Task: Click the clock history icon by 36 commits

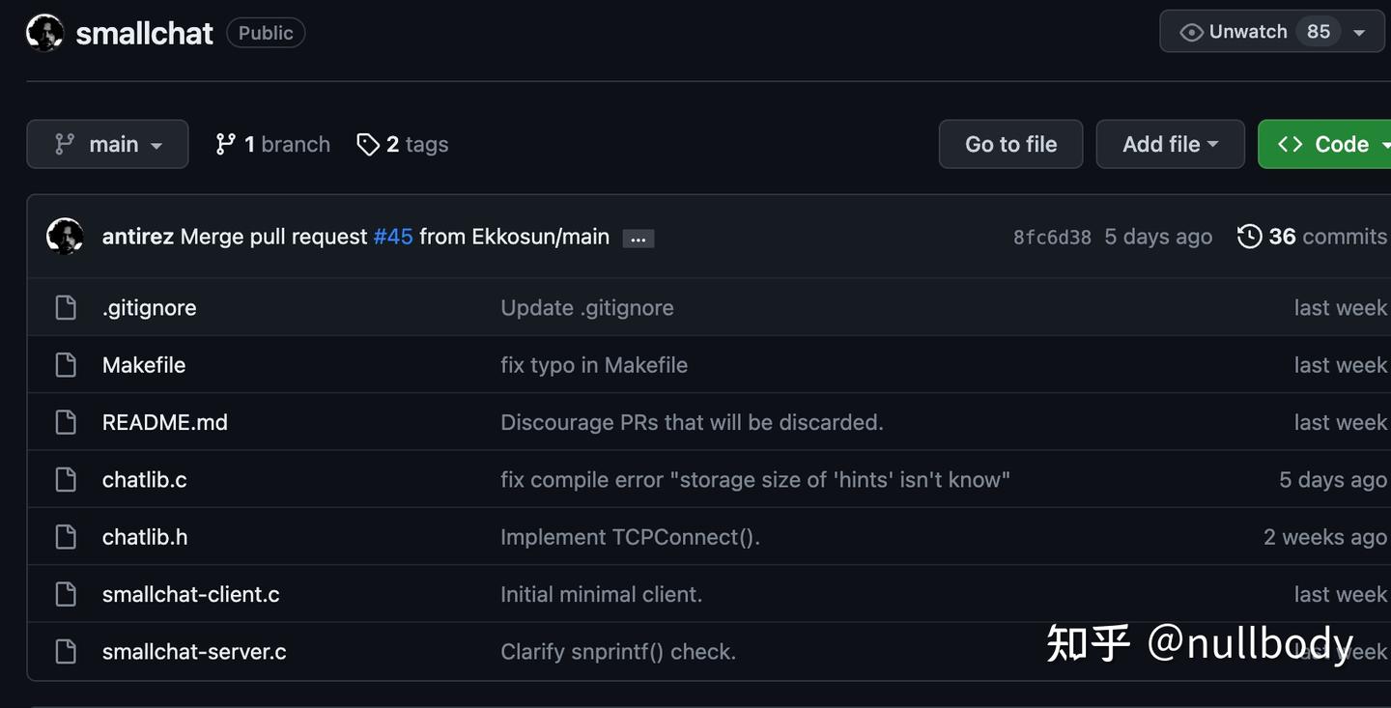Action: [1249, 237]
